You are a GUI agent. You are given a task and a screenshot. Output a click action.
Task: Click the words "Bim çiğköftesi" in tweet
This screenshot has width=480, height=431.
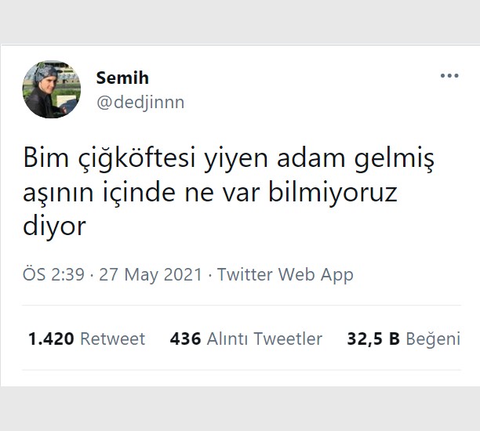[109, 159]
